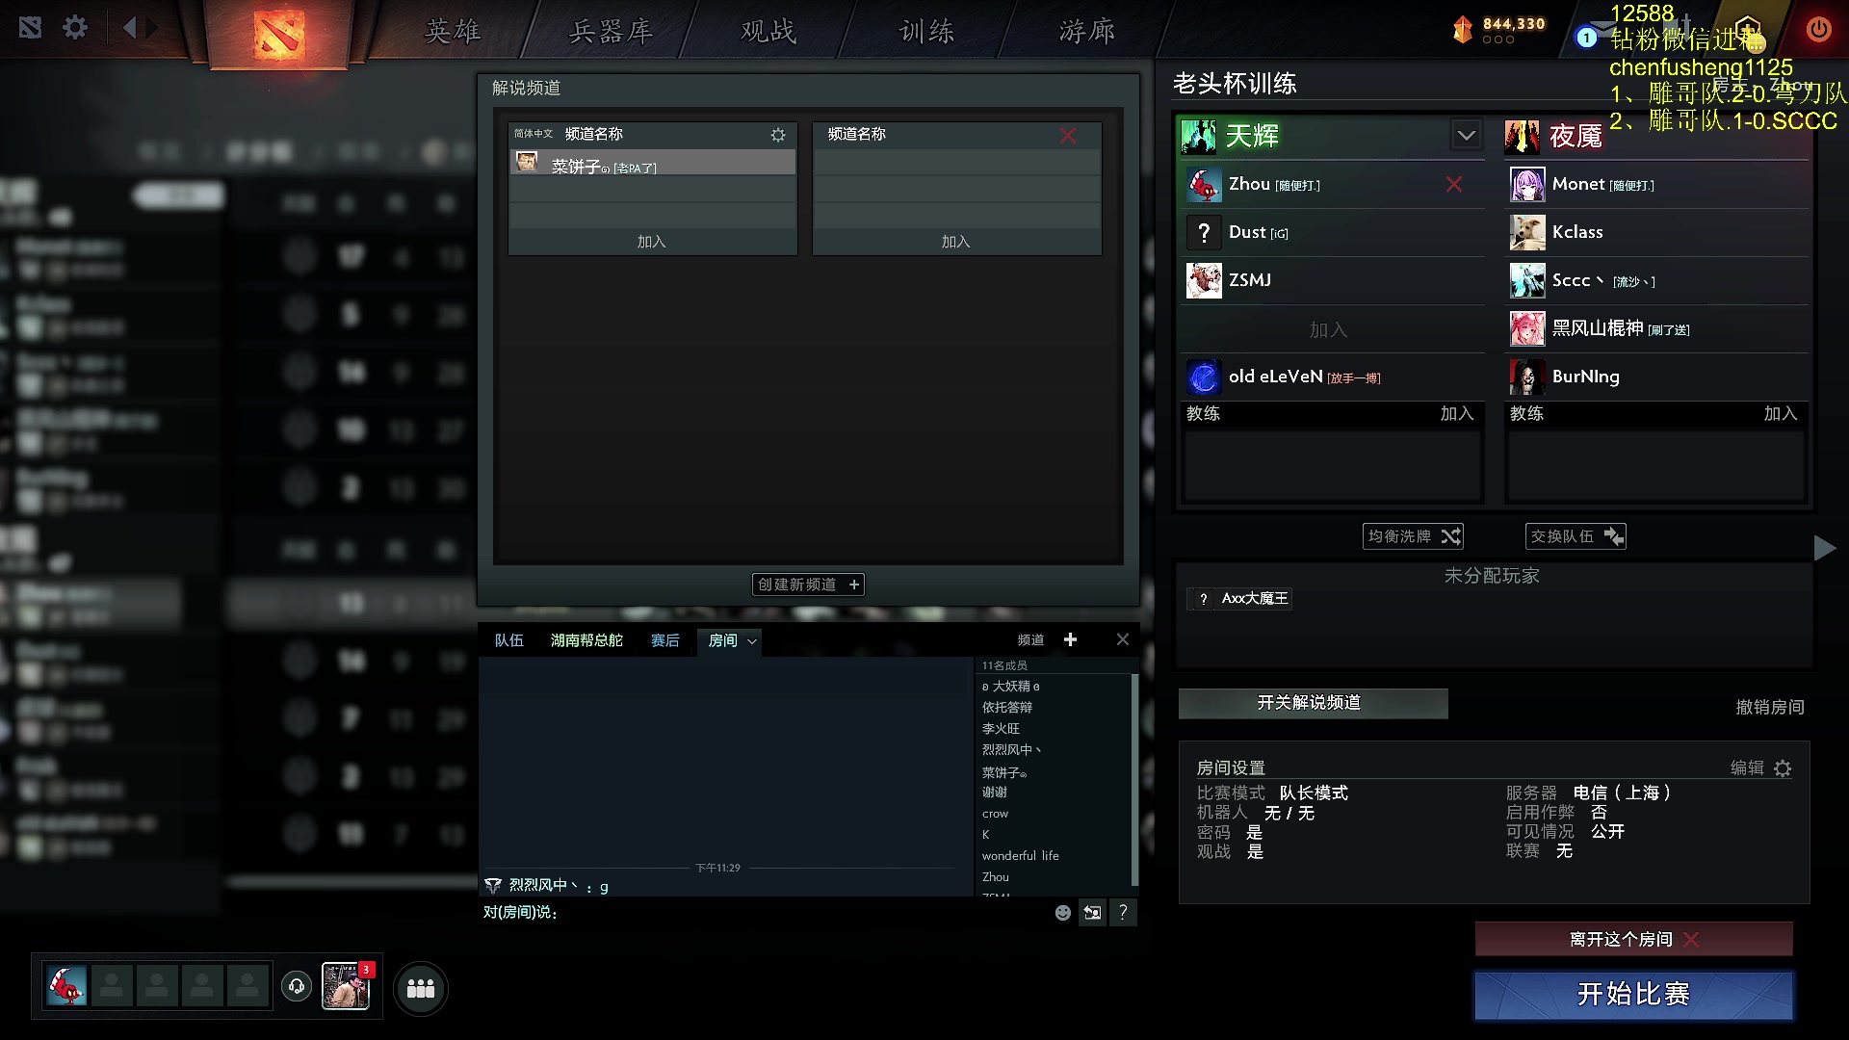
Task: Open the settings gear in top bar
Action: tap(75, 28)
